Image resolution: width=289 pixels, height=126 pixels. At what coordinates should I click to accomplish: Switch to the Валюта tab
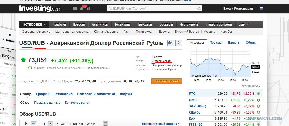(234, 43)
